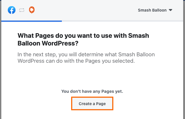Click the orange Smash Balloon logo
Viewport: 185px width, 119px height.
[32, 10]
